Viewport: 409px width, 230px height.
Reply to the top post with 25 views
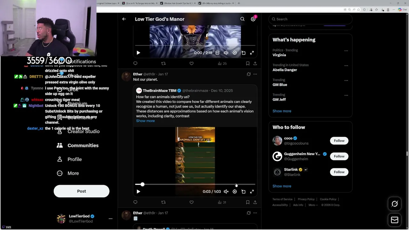135,64
